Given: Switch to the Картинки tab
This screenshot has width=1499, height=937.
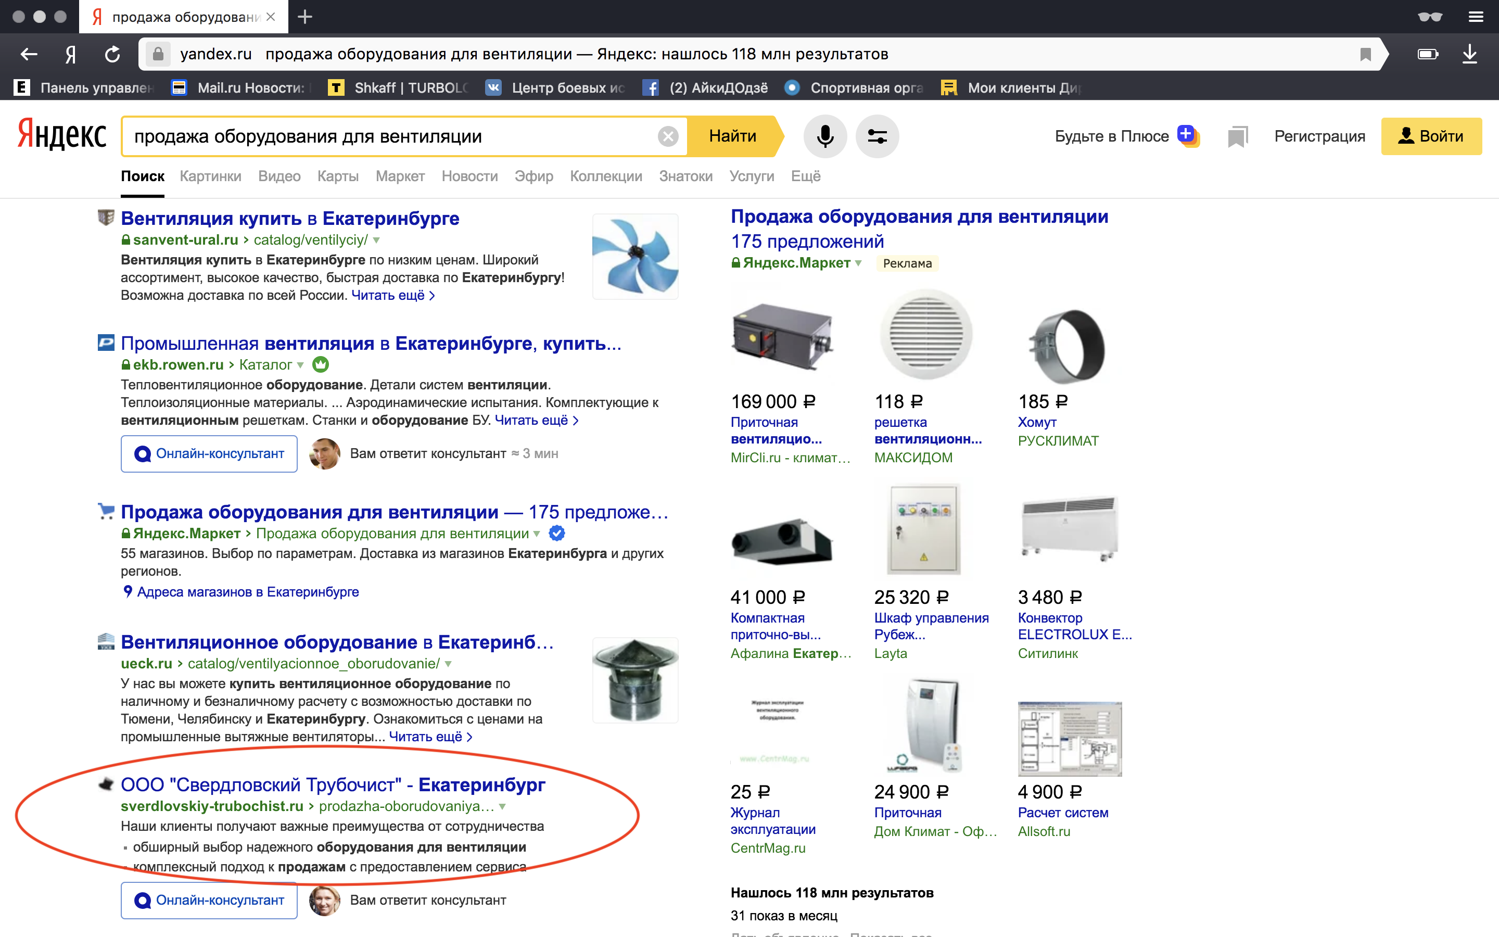Looking at the screenshot, I should pos(210,176).
